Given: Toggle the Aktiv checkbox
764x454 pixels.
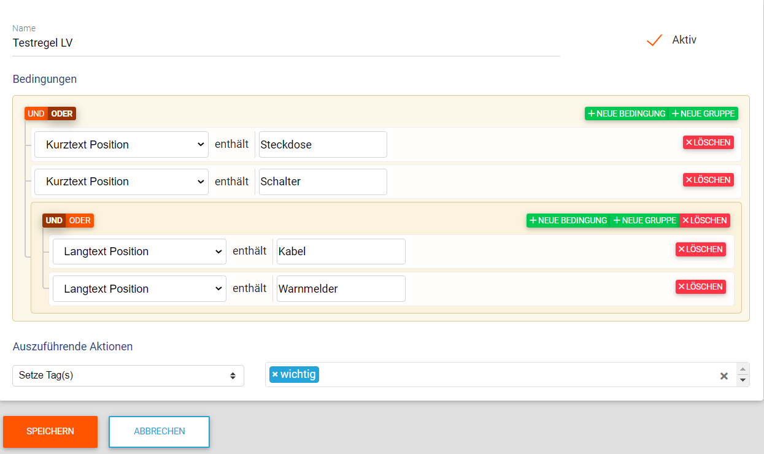Looking at the screenshot, I should 655,40.
